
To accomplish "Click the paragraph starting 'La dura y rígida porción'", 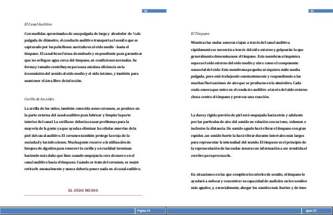I will point(249,135).
